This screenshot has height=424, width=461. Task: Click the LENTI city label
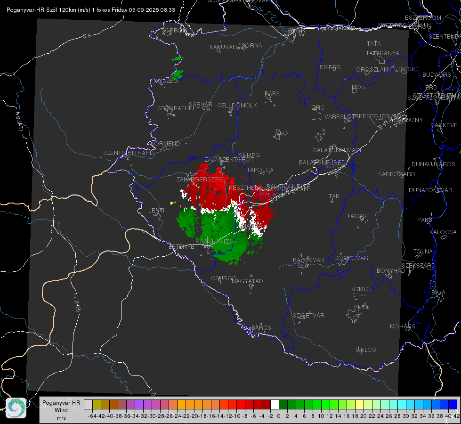156,211
